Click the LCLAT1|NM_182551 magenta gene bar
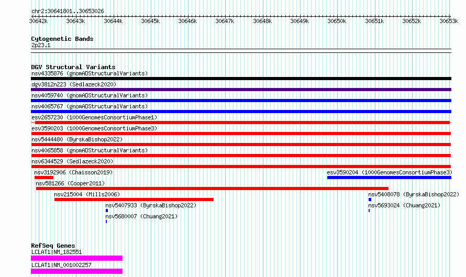This screenshot has height=277, width=466. pos(76,258)
